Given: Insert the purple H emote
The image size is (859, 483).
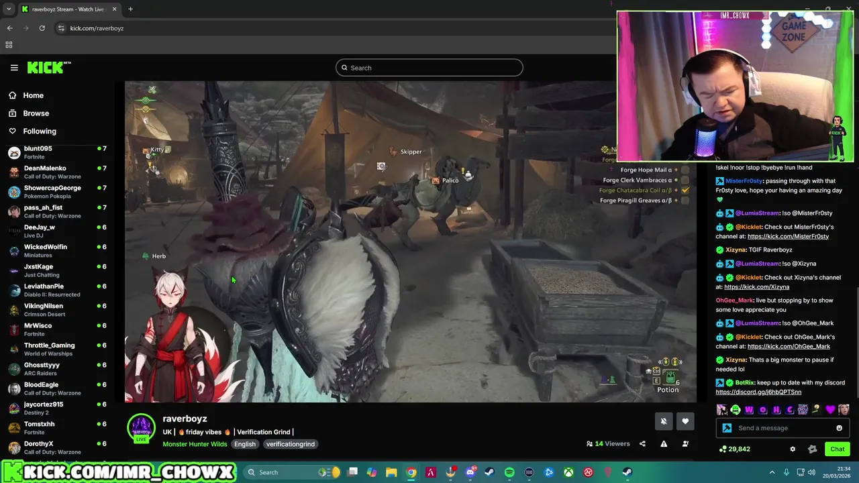Looking at the screenshot, I should [x=776, y=410].
